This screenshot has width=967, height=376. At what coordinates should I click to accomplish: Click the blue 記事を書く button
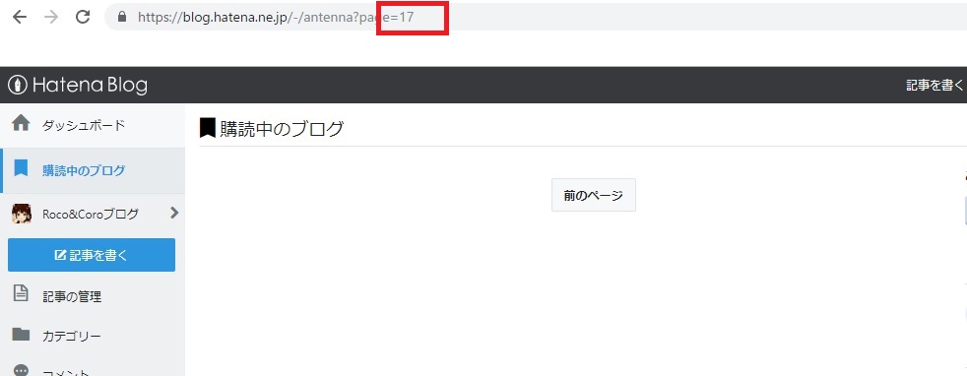pos(92,255)
